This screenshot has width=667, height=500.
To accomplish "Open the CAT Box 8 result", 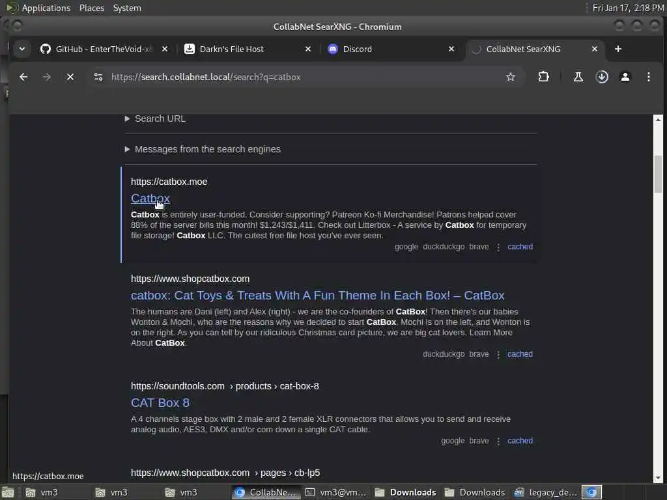I will pos(160,402).
